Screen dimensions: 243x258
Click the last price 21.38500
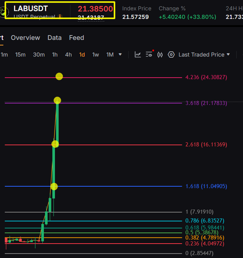point(95,9)
